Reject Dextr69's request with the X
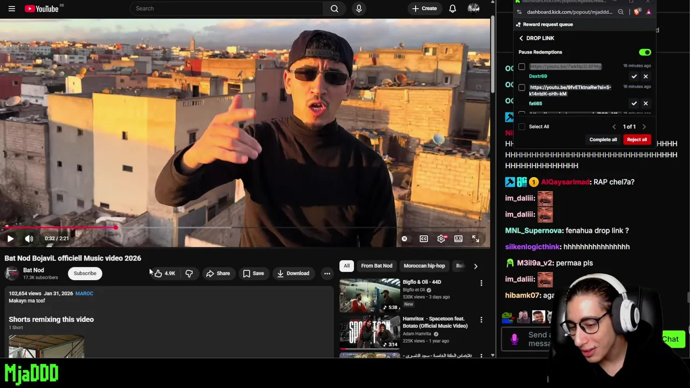This screenshot has height=388, width=690. pos(645,77)
